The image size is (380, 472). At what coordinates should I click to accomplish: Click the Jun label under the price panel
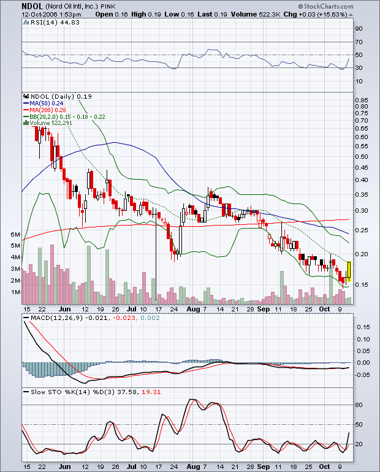tap(65, 309)
